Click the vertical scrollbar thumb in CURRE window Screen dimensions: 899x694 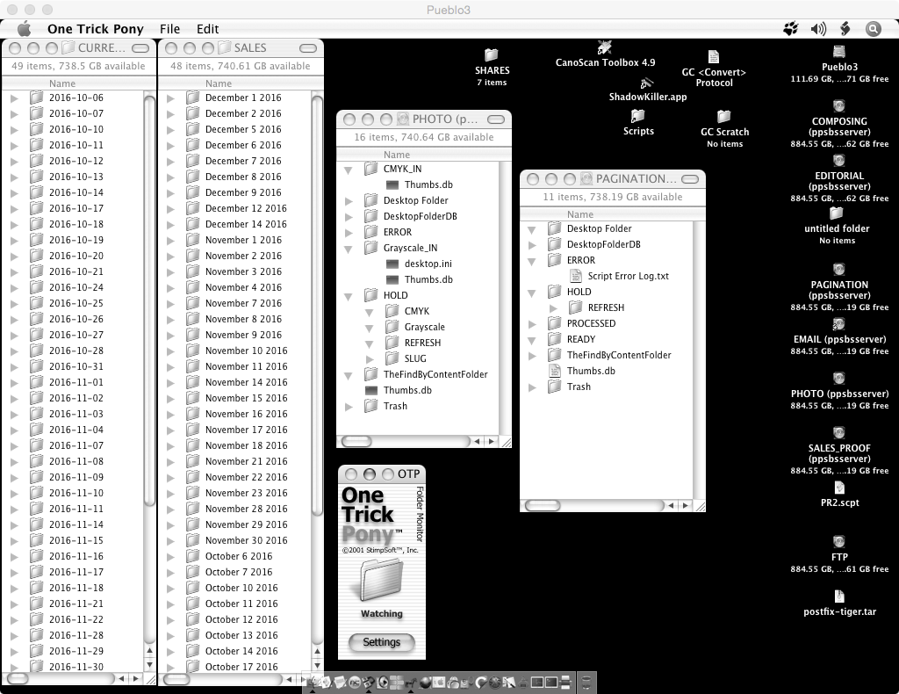click(149, 301)
